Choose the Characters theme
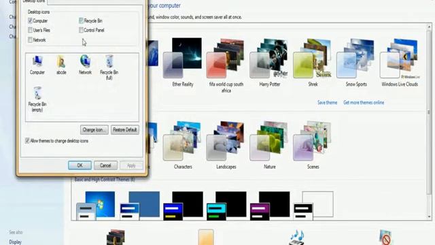Image resolution: width=435 pixels, height=245 pixels. (183, 145)
